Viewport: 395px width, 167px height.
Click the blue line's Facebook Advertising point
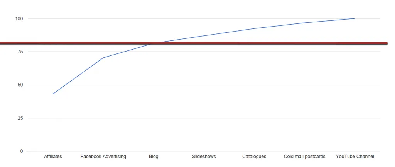pos(103,58)
